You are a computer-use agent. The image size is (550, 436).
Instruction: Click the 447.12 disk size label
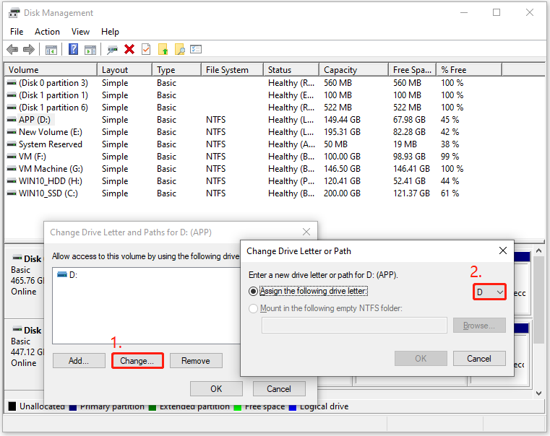point(27,352)
